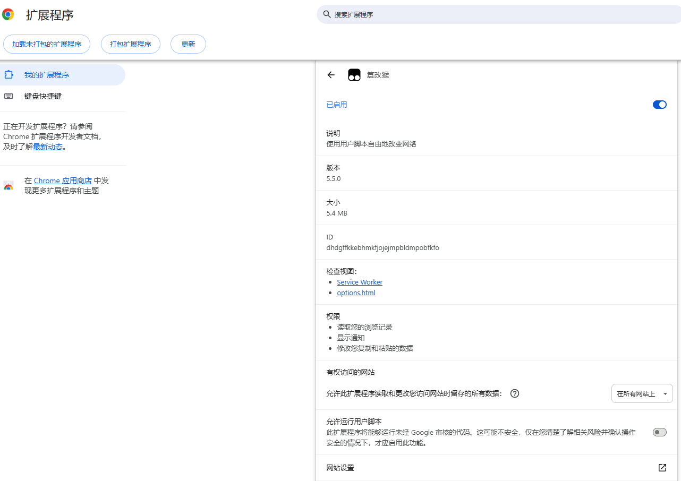Screen dimensions: 681x481
Task: Open the options.html inspect link
Action: coord(356,293)
